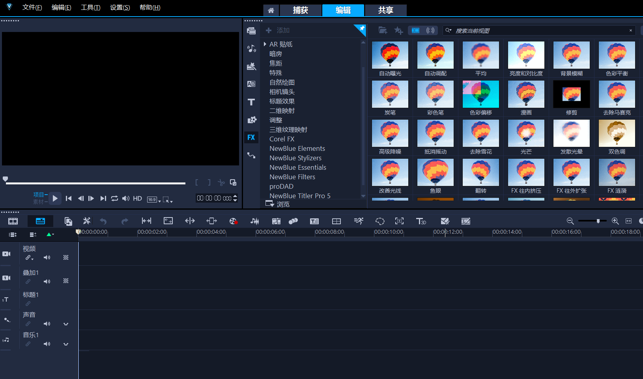This screenshot has height=379, width=643.
Task: Click the zoom in timeline icon
Action: pos(615,221)
